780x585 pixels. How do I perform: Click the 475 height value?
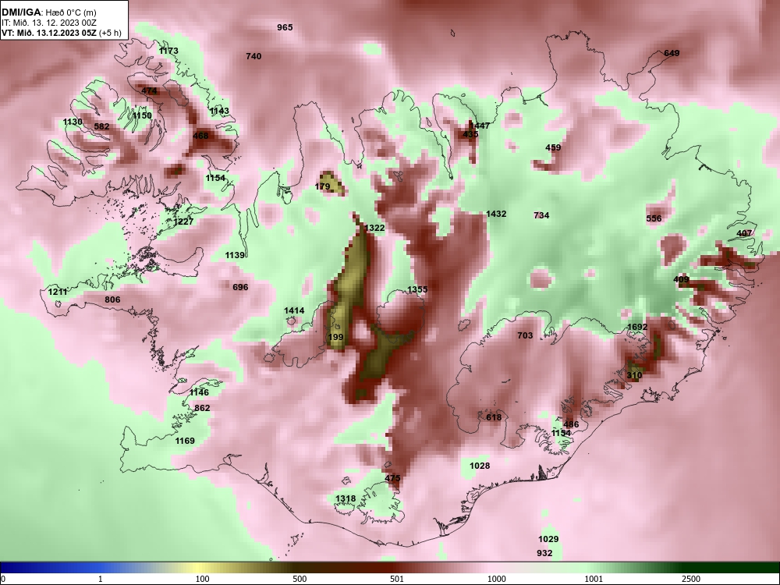tap(392, 478)
